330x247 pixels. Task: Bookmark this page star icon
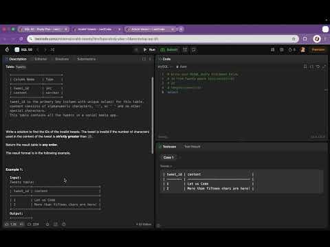click(294, 39)
